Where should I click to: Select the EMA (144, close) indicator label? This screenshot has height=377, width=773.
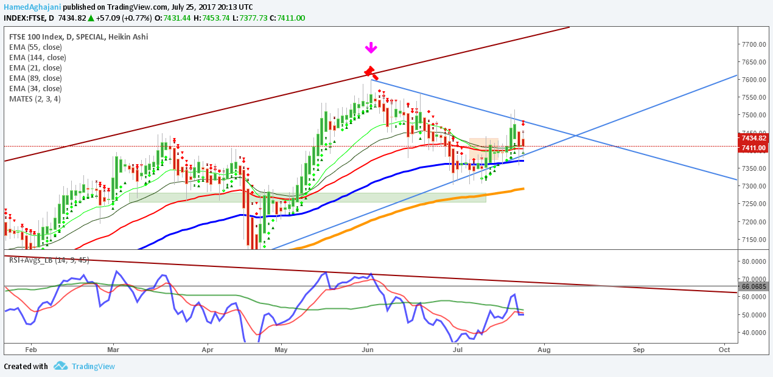tap(38, 57)
